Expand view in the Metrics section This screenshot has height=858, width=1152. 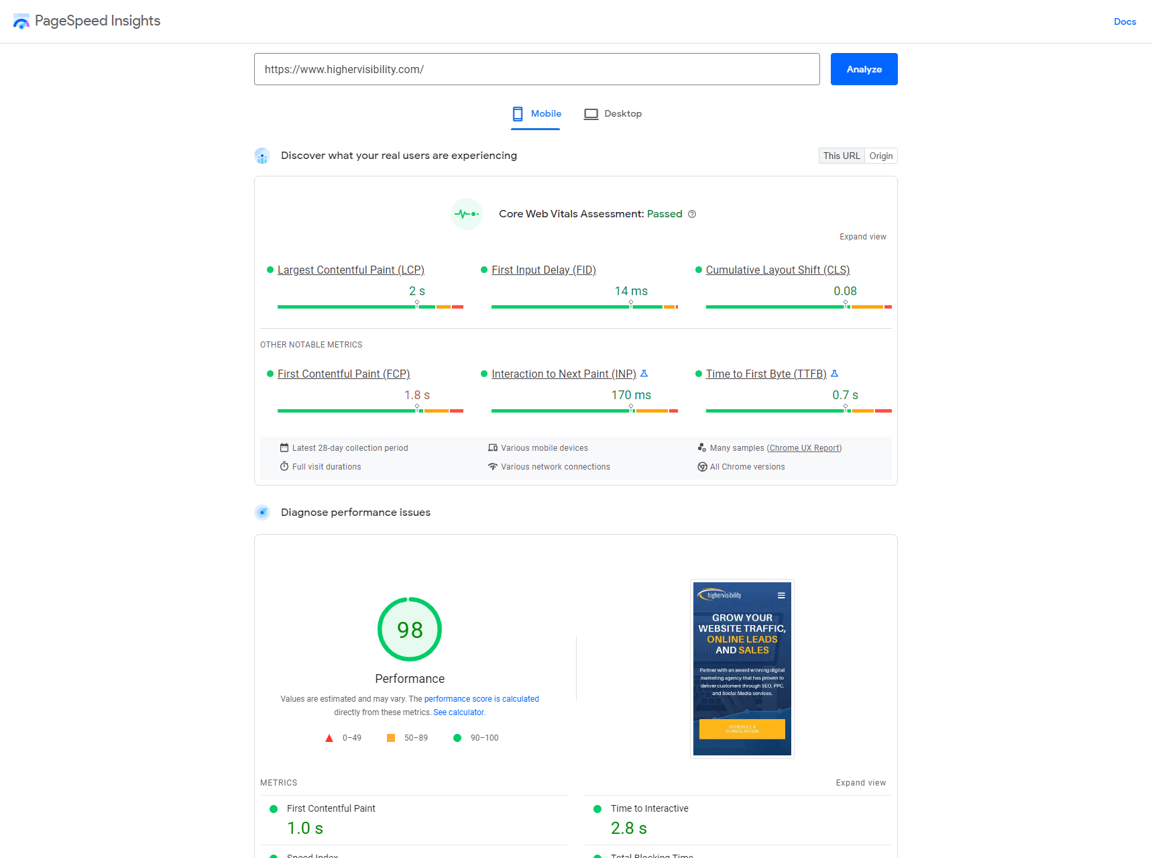click(x=860, y=782)
